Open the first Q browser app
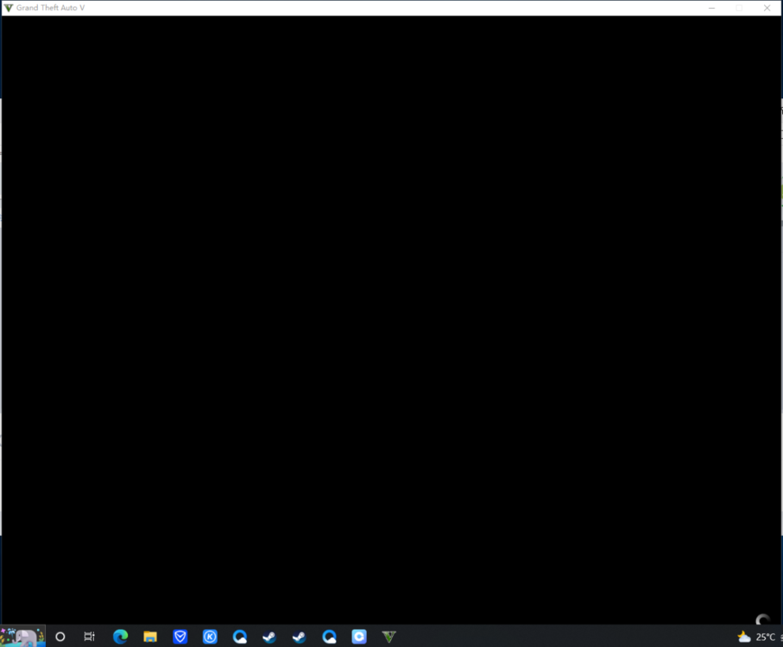783x647 pixels. coord(239,637)
